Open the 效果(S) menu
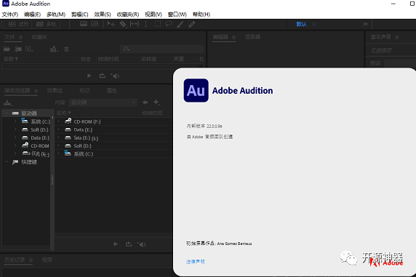 (103, 15)
